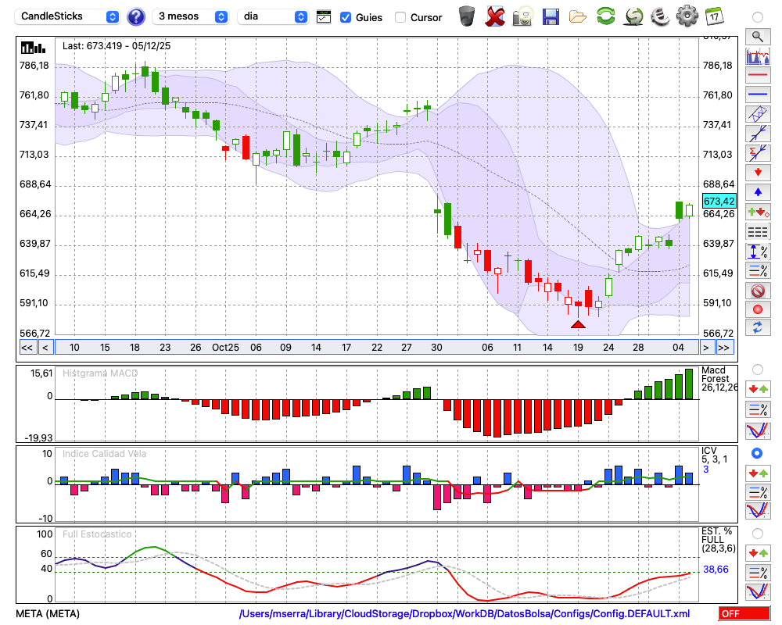Enable the Cursor checkbox

point(400,17)
